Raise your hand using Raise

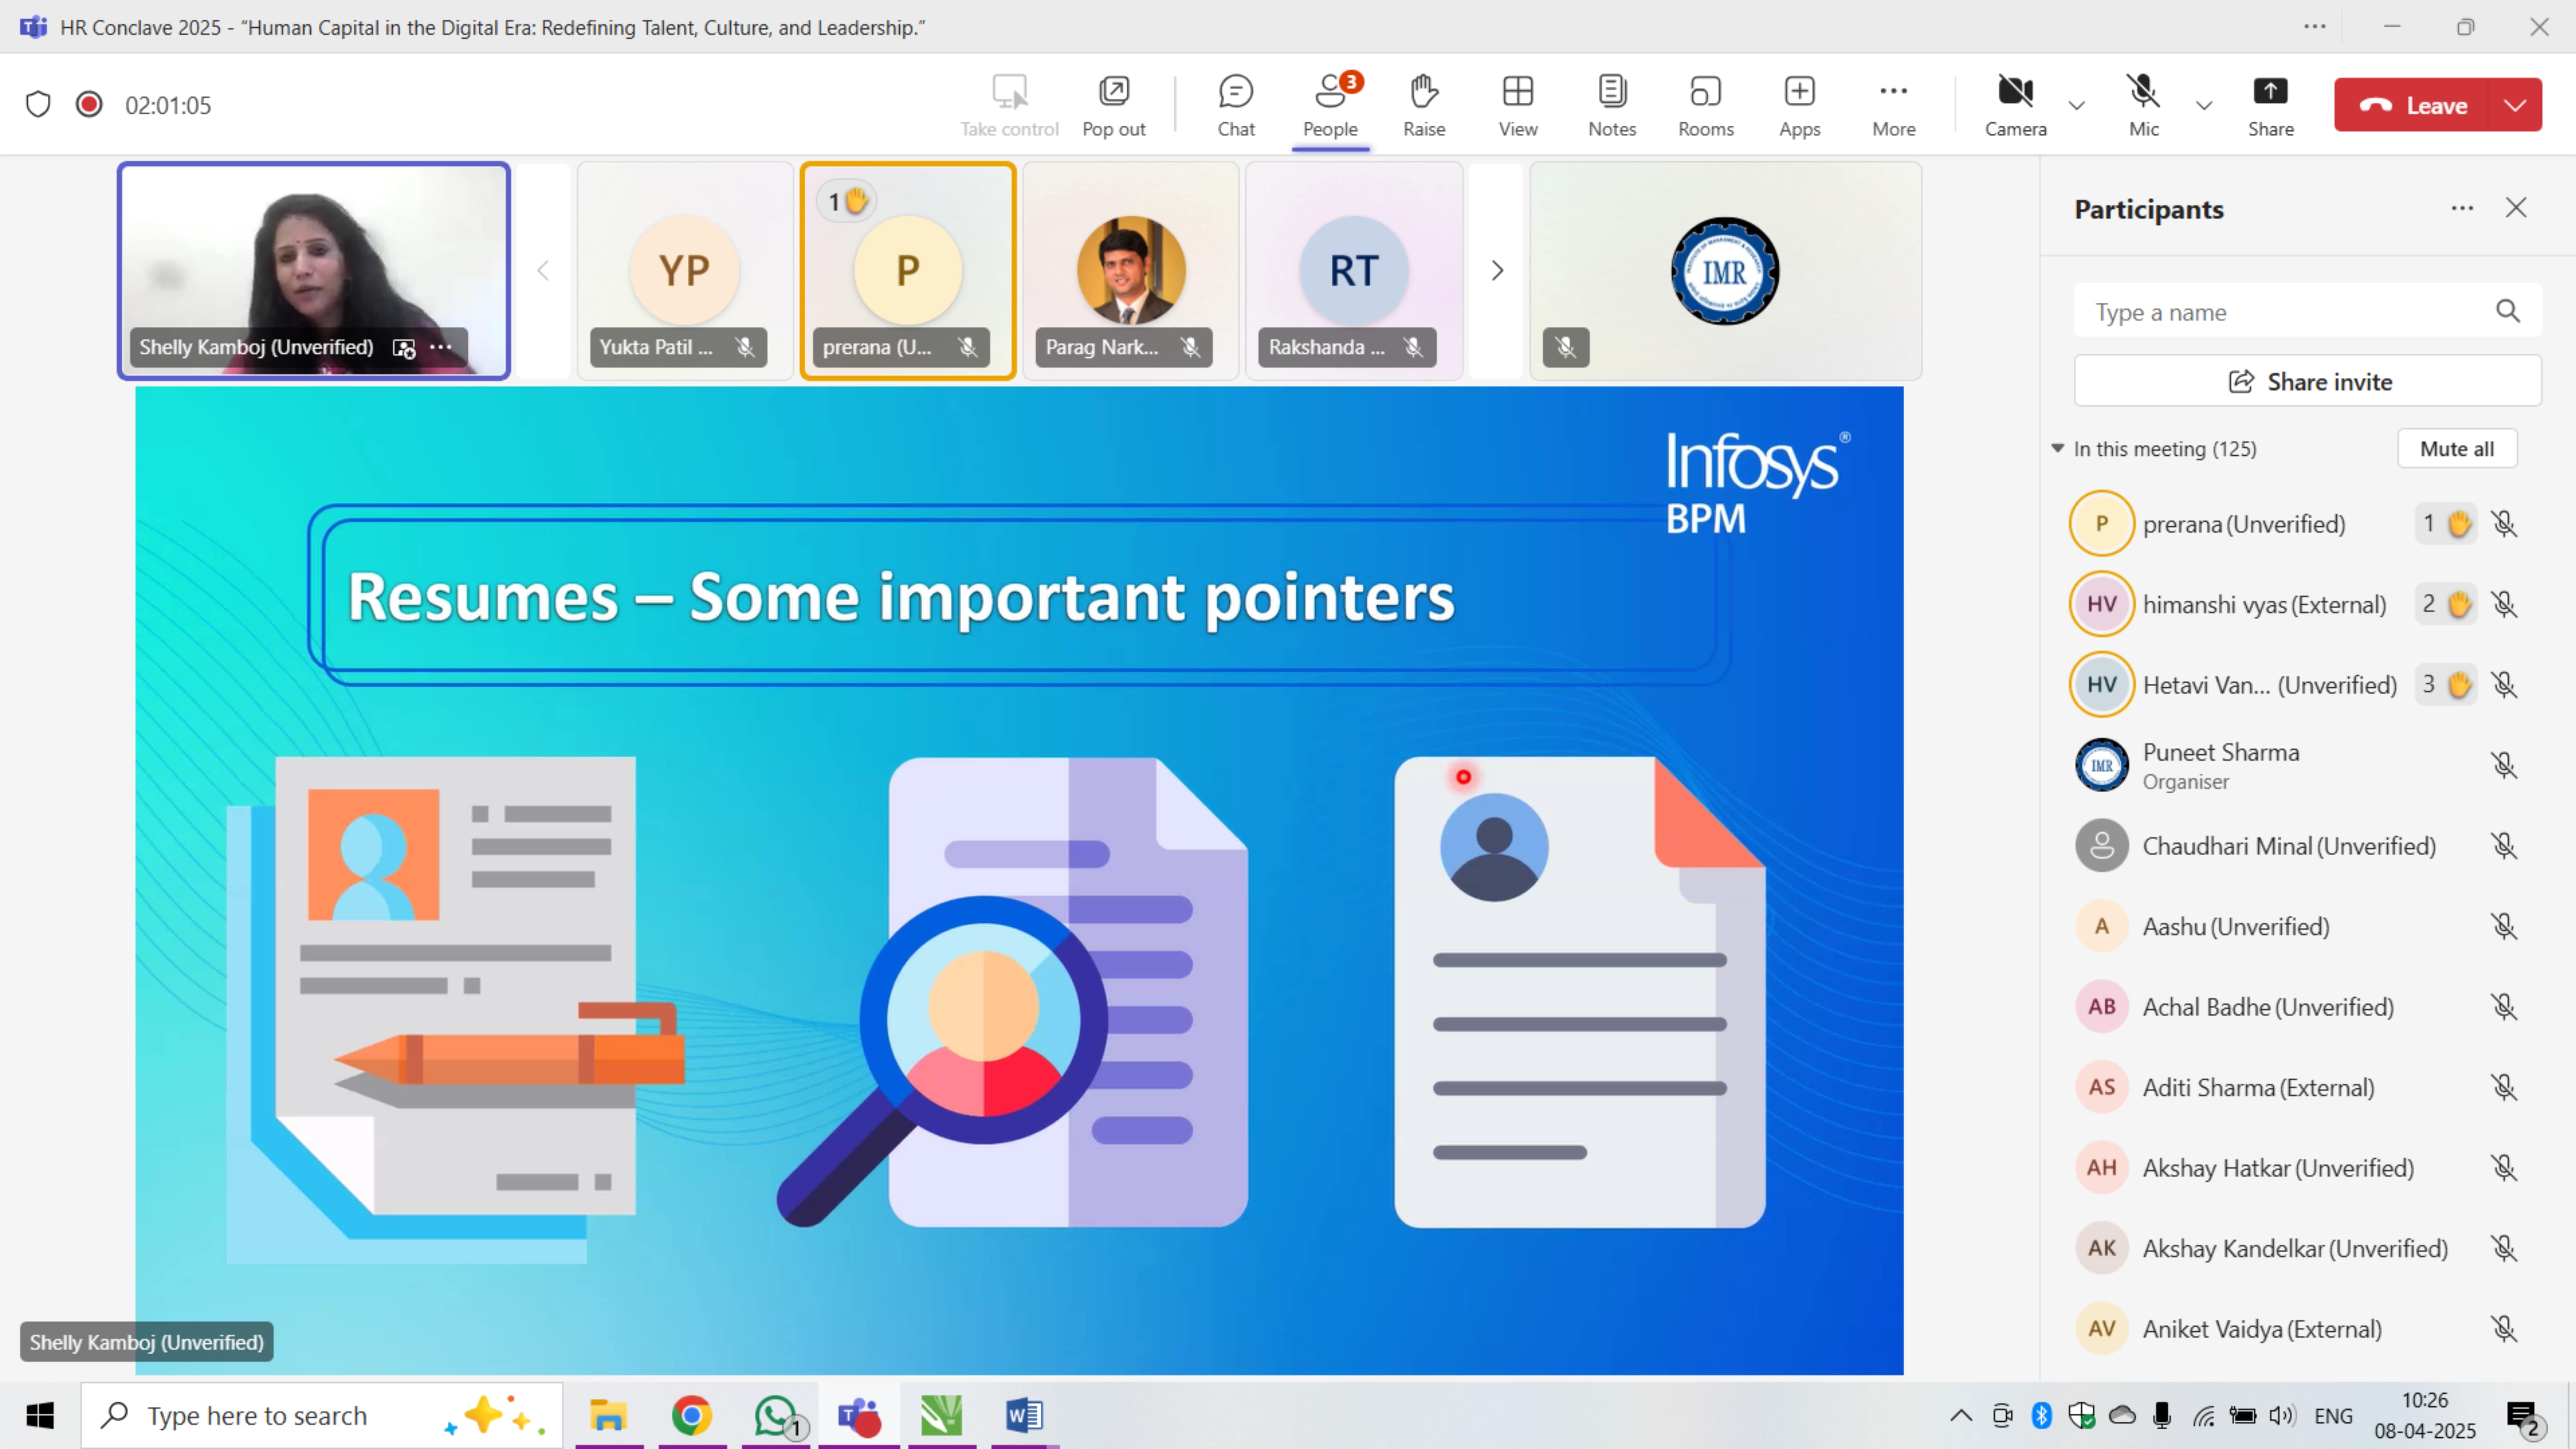[x=1424, y=105]
